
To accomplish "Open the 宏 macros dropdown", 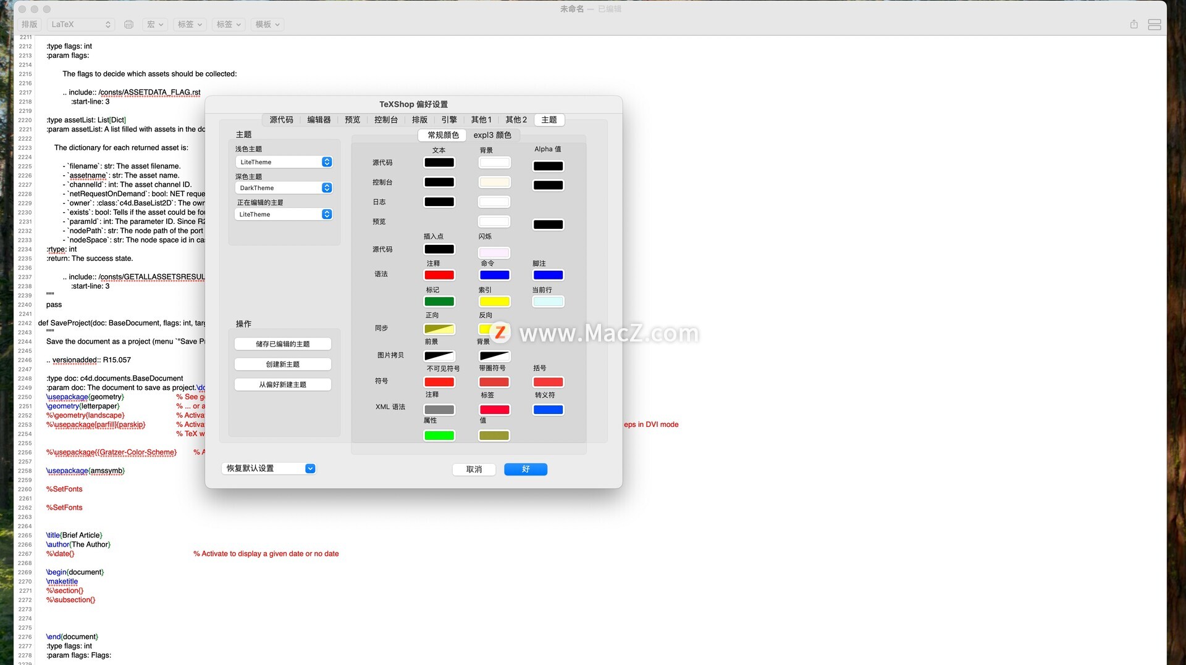I will [155, 25].
